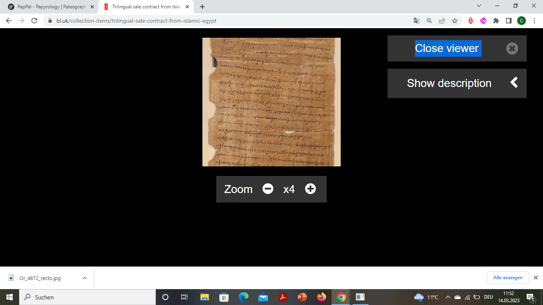Zoom out with the minus icon

pyautogui.click(x=268, y=189)
